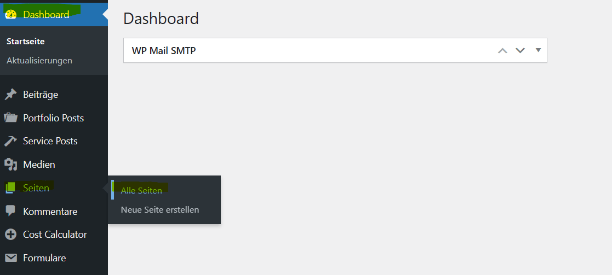This screenshot has height=275, width=612.
Task: Click the Service Posts hammer icon
Action: (11, 141)
